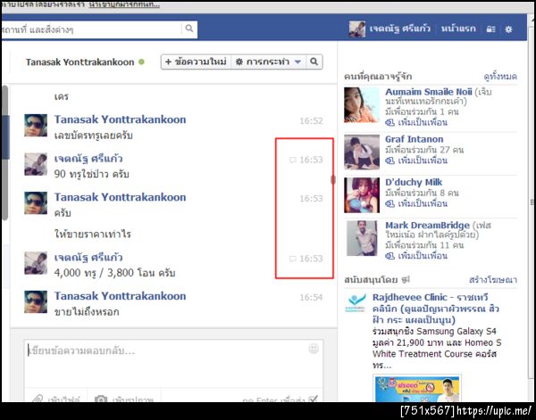Click in the reply message text box
Image resolution: width=536 pixels, height=420 pixels.
pyautogui.click(x=173, y=363)
